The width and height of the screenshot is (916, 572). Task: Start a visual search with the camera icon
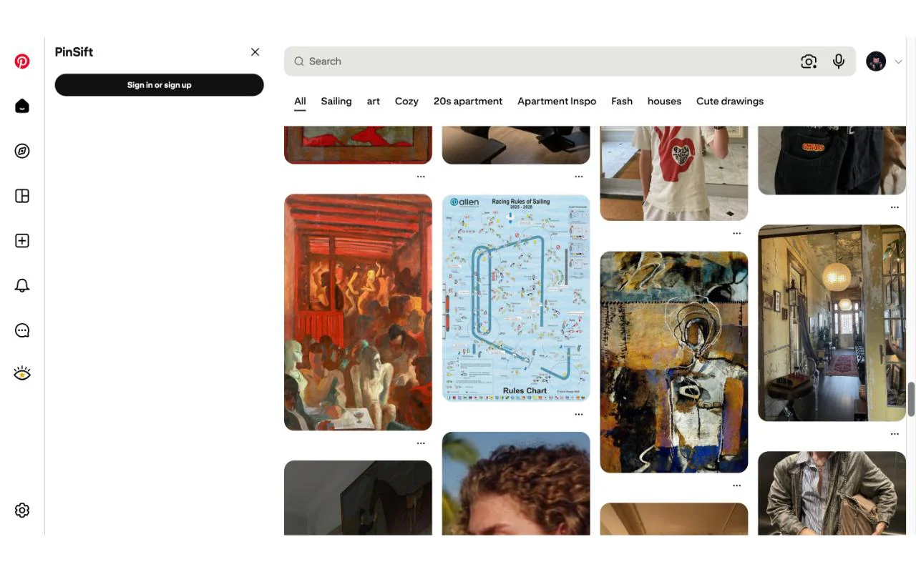click(809, 61)
